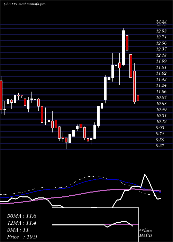Click the '12MA : 11.4' readout
Viewport: 173px width, 242px height.
21,223
